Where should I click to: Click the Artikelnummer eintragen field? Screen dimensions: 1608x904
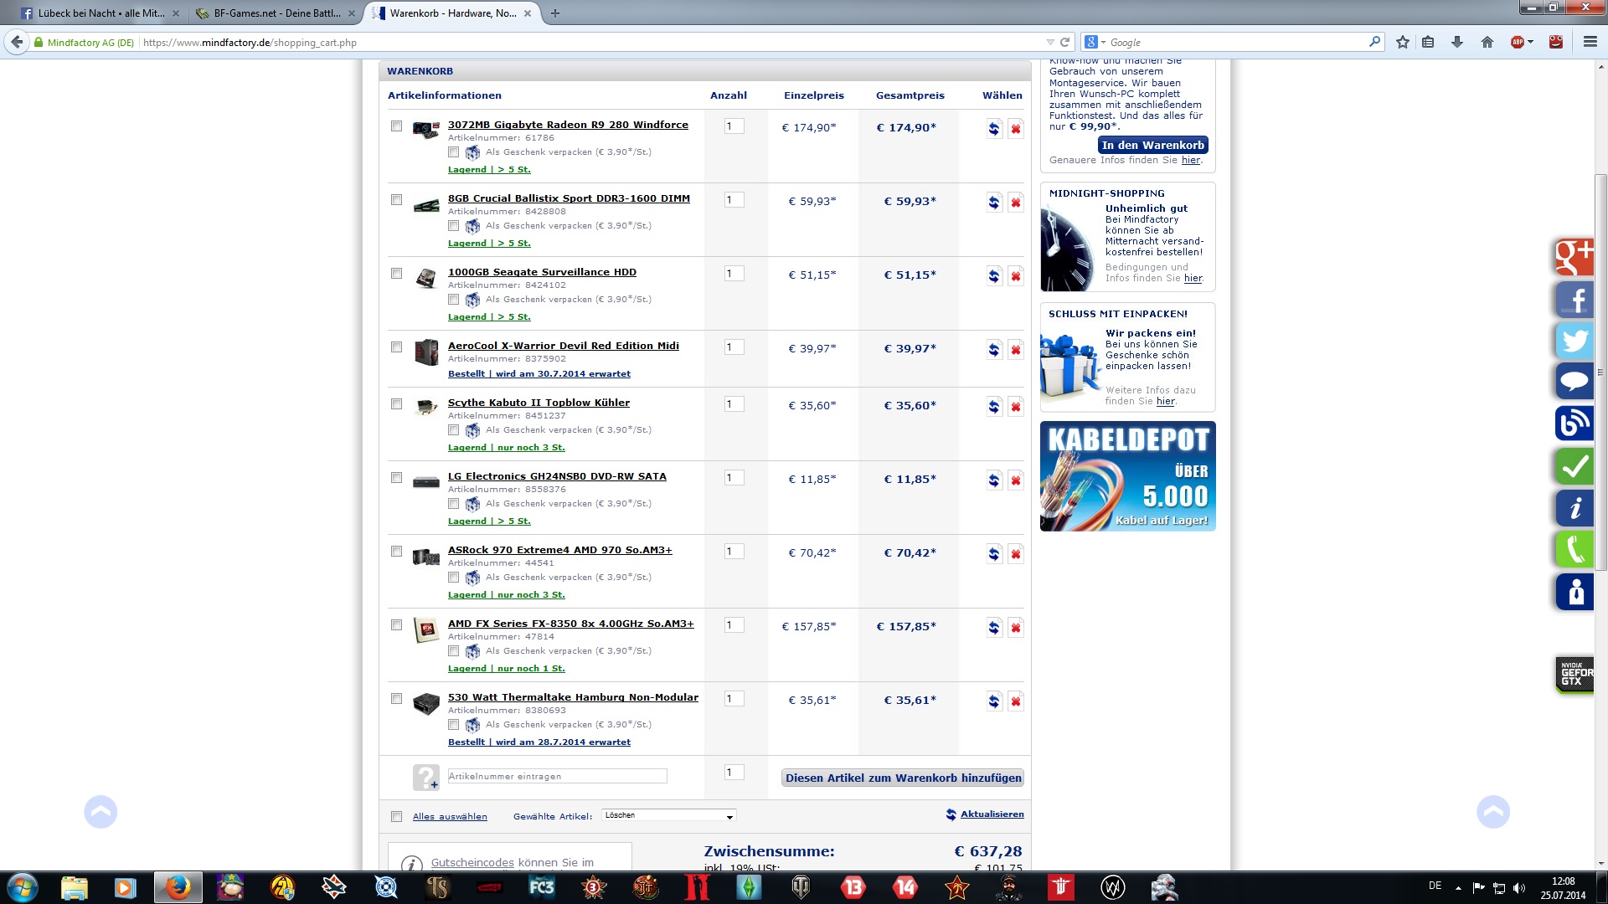click(557, 776)
